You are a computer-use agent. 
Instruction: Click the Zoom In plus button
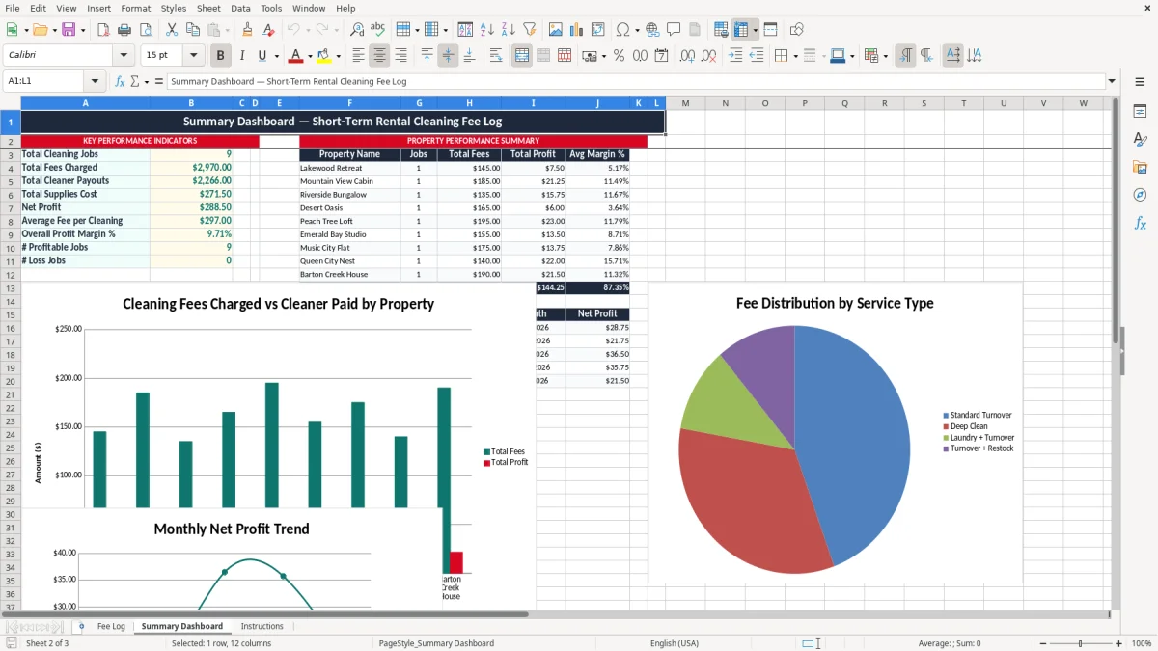[x=1118, y=643]
